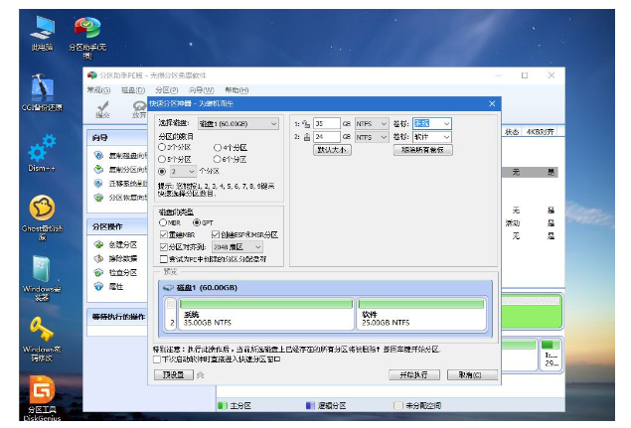This screenshot has height=428, width=631.
Task: Click the 分区恢复向导 icon
Action: pyautogui.click(x=98, y=197)
